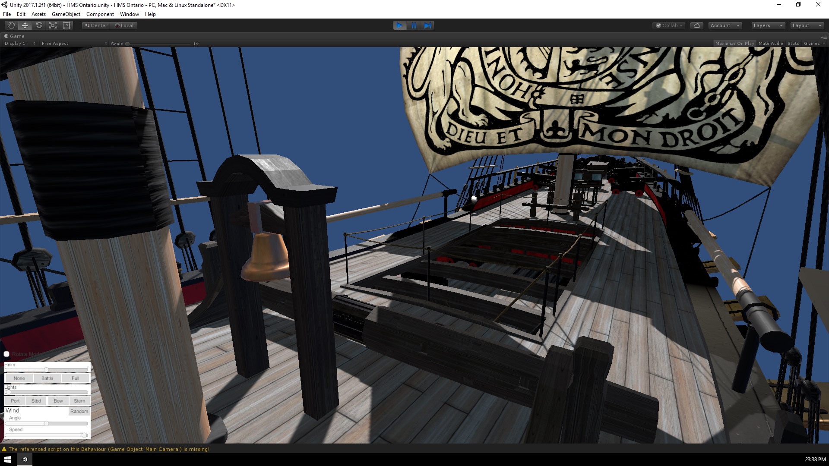Viewport: 829px width, 466px height.
Task: Select the Rotate tool
Action: 39,25
